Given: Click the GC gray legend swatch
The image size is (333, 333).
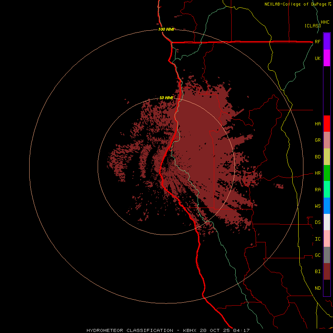Looking at the screenshot, I should pyautogui.click(x=327, y=255).
